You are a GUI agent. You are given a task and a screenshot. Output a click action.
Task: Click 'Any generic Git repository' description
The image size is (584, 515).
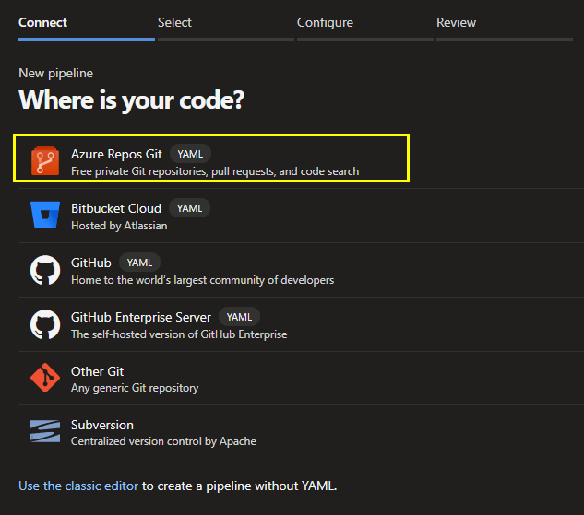coord(135,388)
